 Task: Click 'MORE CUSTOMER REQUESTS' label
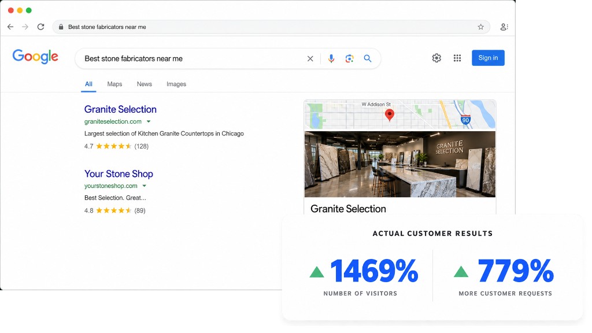[505, 293]
